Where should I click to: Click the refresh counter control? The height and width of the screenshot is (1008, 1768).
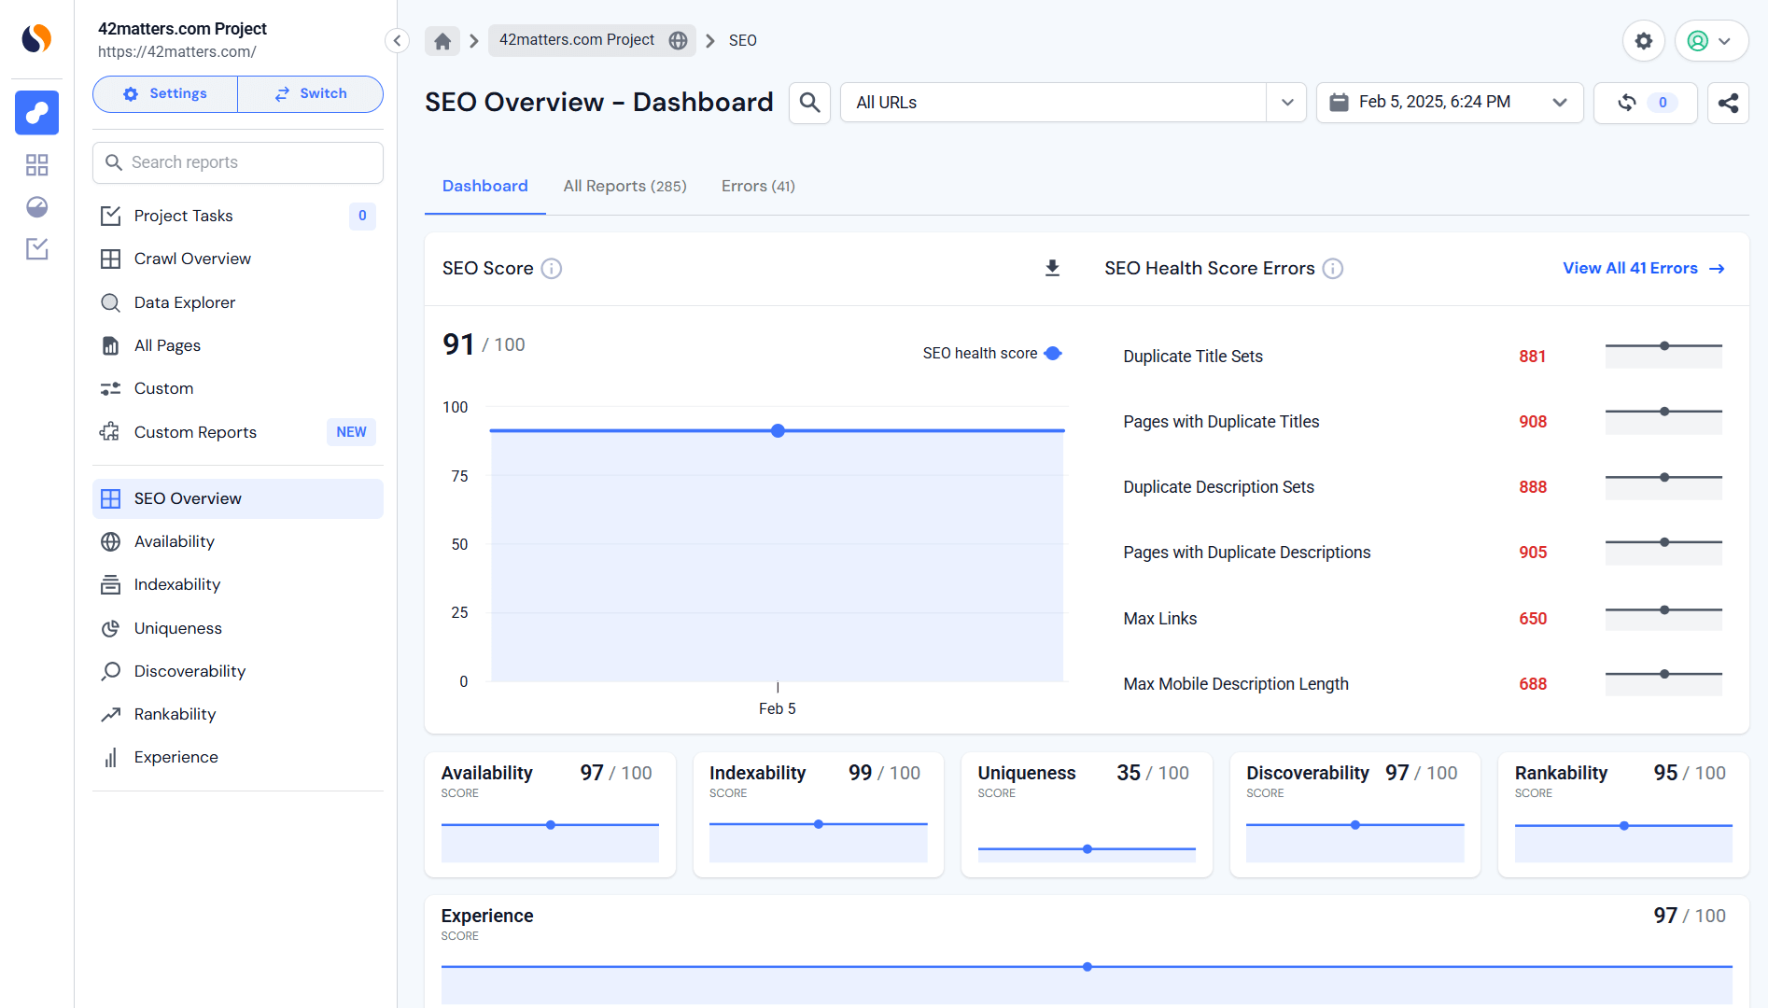1645,103
